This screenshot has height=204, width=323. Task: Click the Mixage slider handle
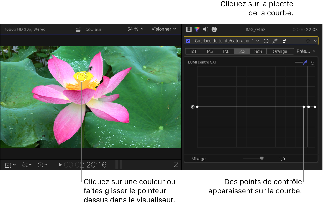click(x=262, y=158)
